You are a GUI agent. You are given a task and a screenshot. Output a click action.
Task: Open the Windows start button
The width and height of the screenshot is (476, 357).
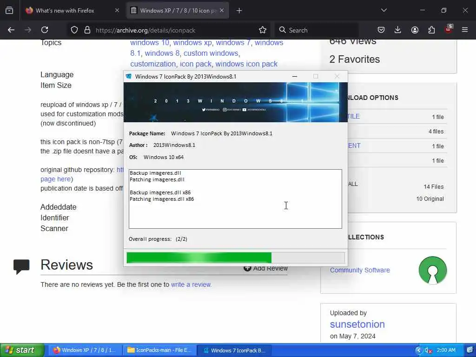coord(22,350)
